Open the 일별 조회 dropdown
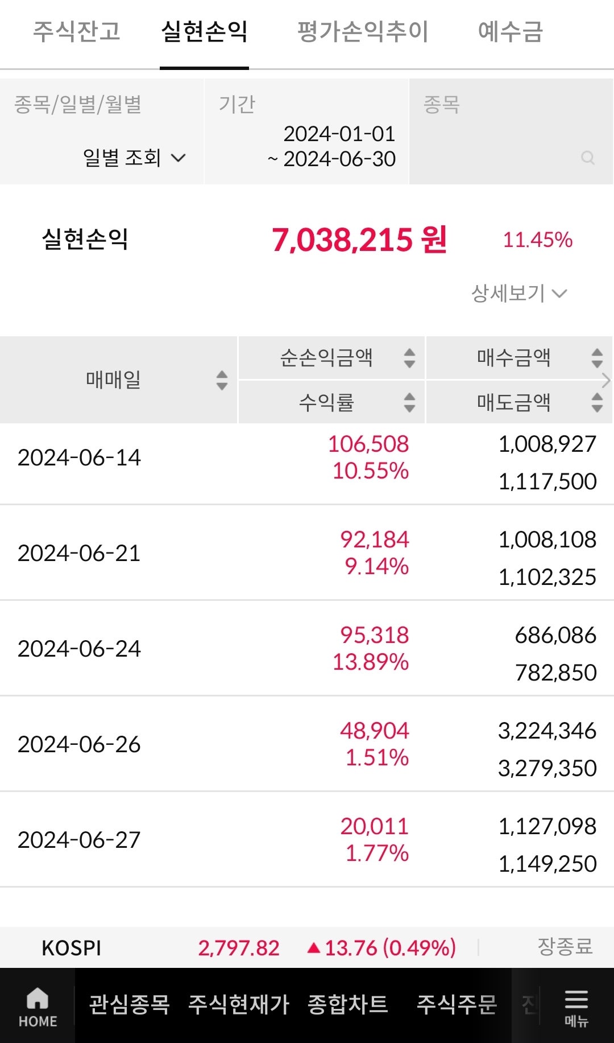The height and width of the screenshot is (1043, 614). [x=134, y=158]
